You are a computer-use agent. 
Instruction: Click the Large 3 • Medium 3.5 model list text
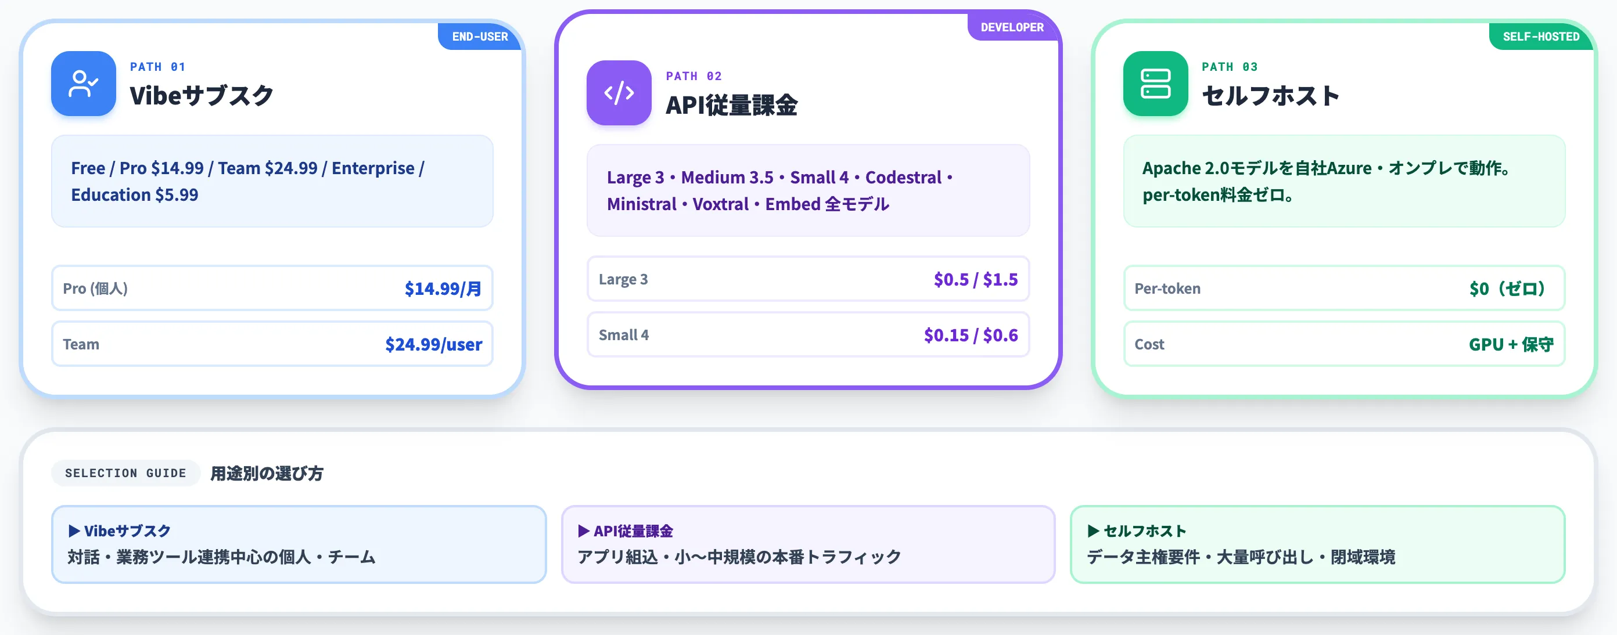click(x=779, y=191)
